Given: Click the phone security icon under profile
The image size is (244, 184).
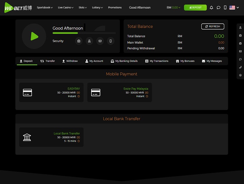Looking at the screenshot, I should pos(111,41).
